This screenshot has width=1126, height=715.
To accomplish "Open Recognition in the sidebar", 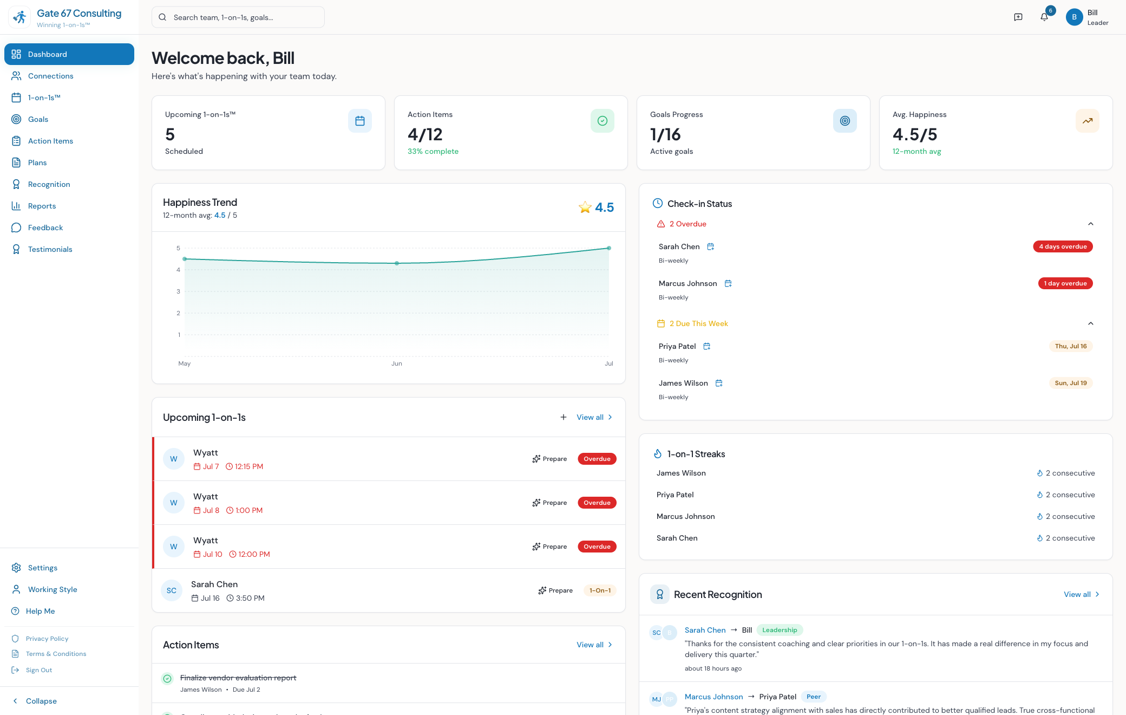I will click(x=69, y=184).
